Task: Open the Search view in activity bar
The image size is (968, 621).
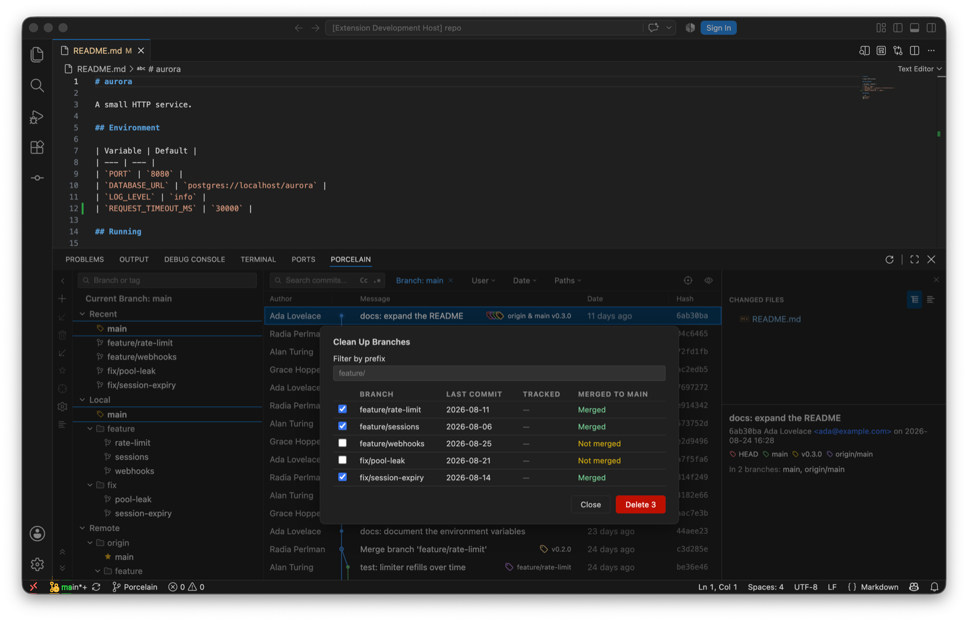Action: (x=37, y=85)
